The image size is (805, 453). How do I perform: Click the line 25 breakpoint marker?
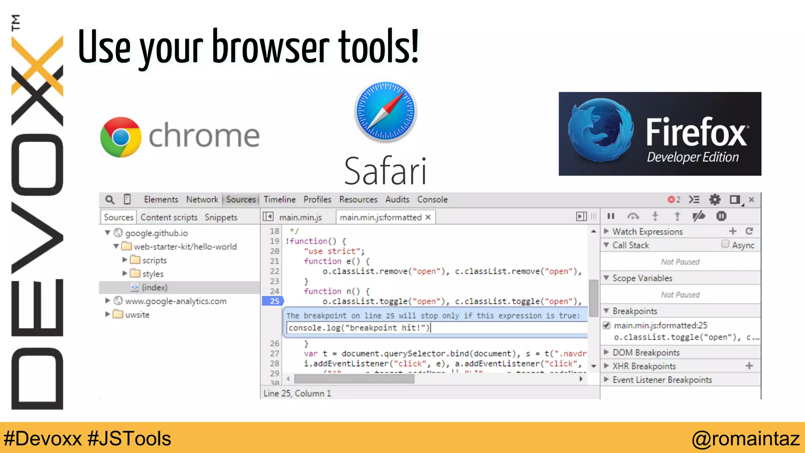pos(273,301)
